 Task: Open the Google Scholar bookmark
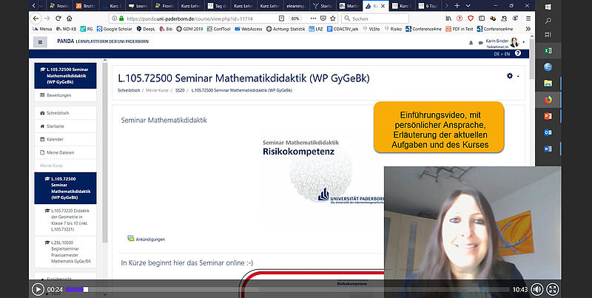pyautogui.click(x=115, y=29)
